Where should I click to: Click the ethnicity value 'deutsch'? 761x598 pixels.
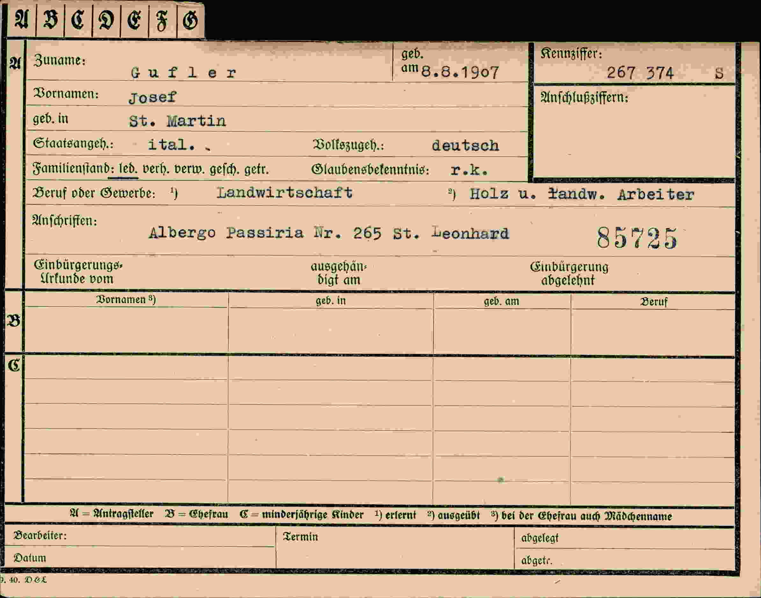click(465, 145)
